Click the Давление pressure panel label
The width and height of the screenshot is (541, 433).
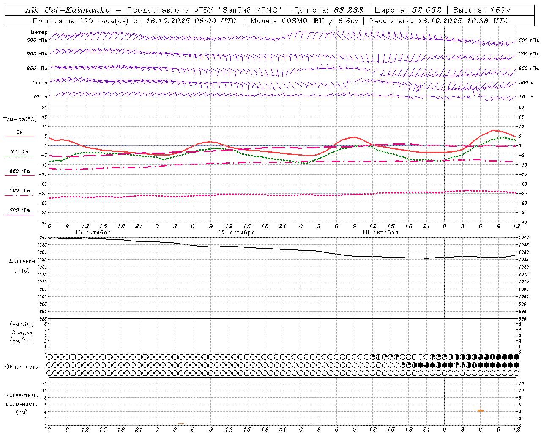[x=22, y=261]
